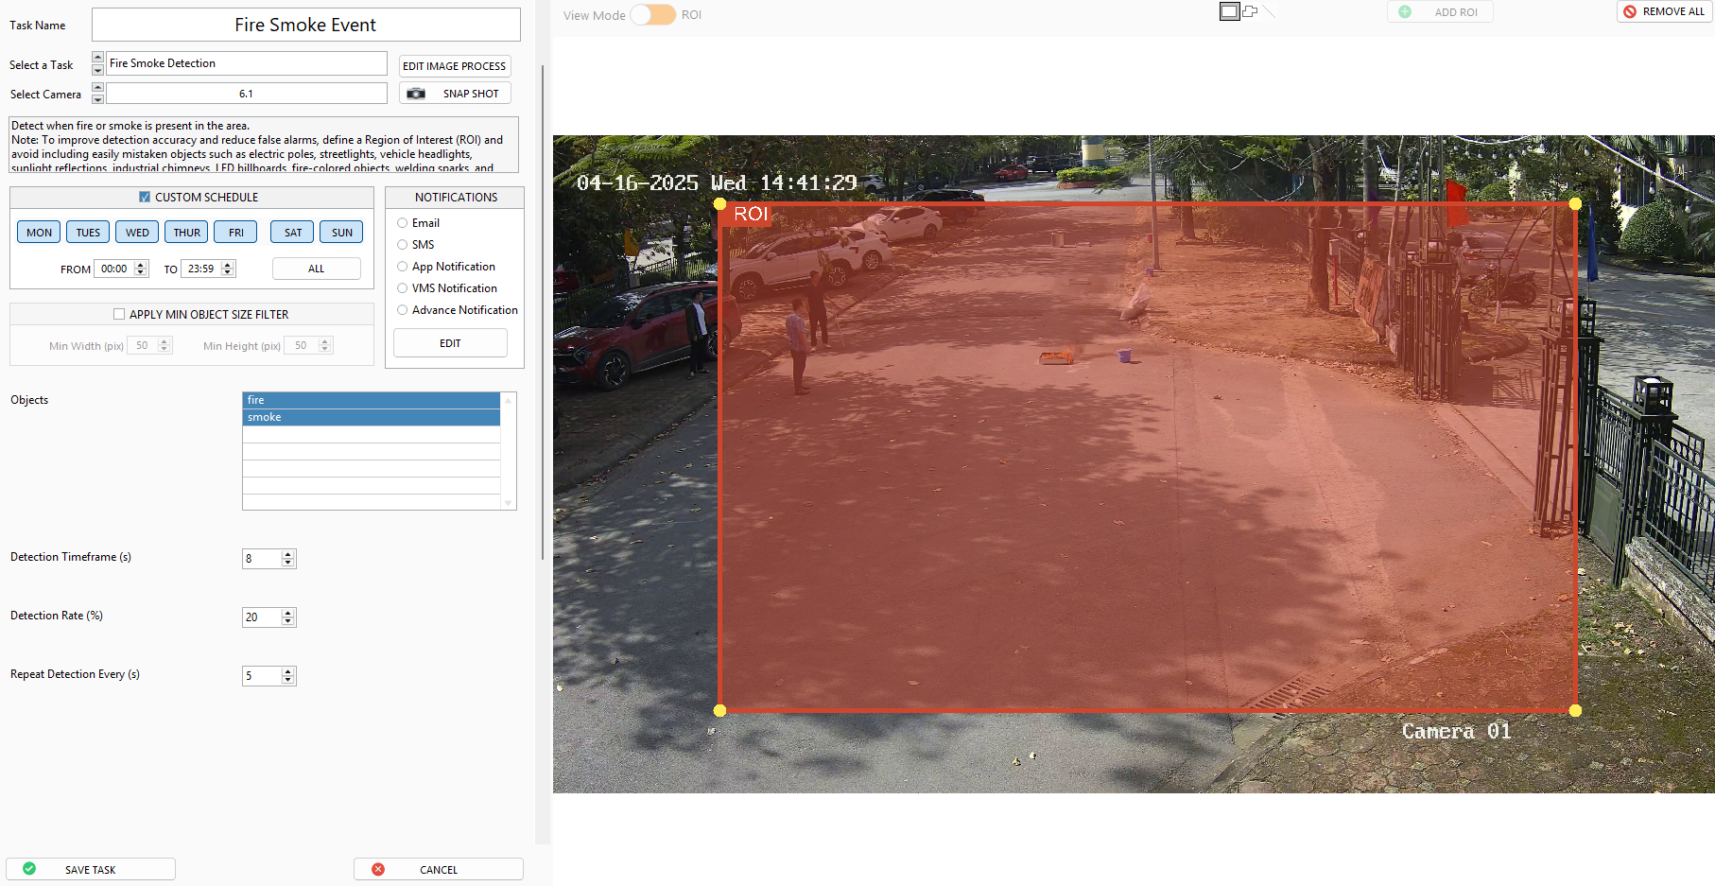Click the red Remove All prohibition icon
This screenshot has height=886, width=1715.
1630,11
